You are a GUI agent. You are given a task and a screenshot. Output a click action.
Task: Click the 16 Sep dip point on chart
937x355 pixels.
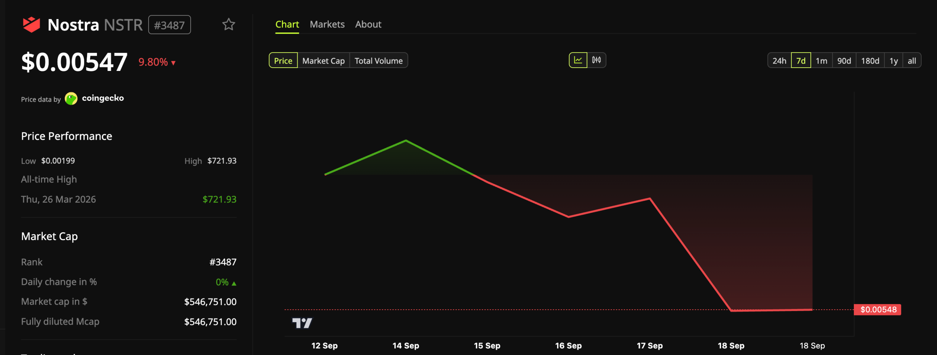(x=568, y=217)
